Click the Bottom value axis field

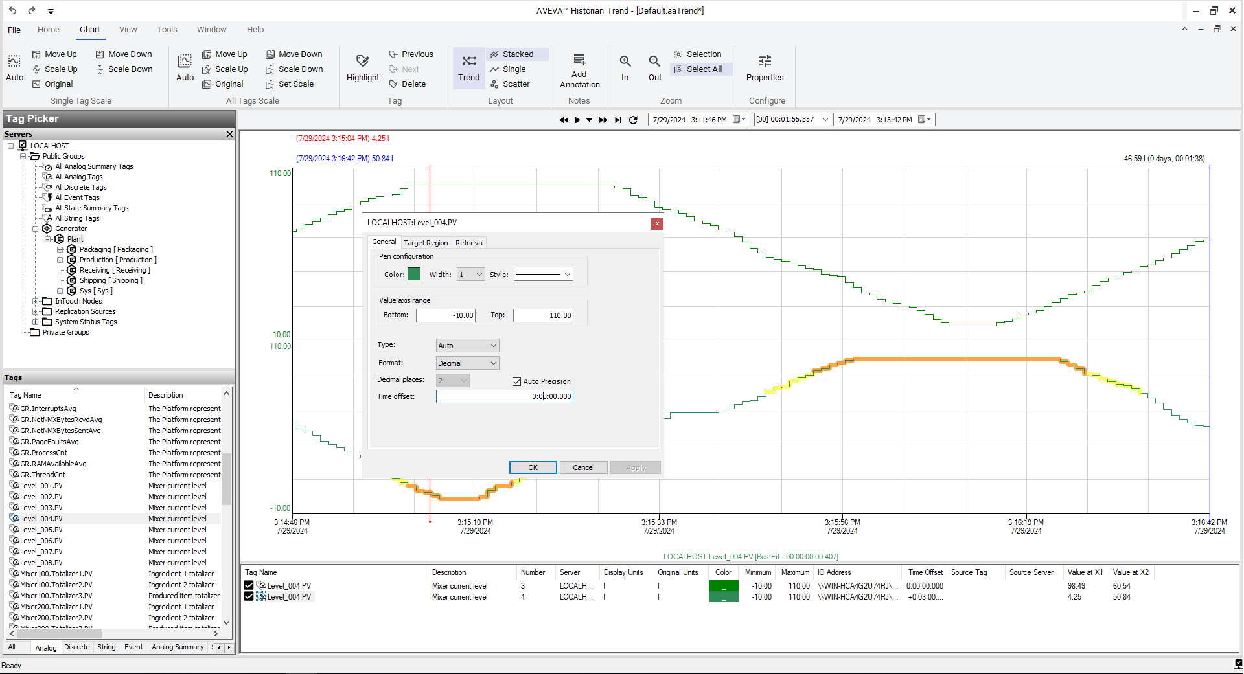point(446,315)
